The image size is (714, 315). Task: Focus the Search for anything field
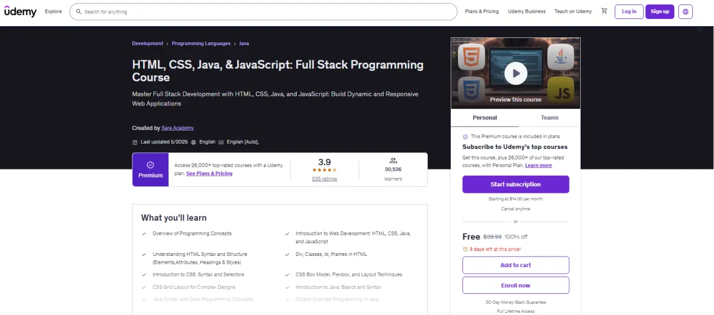pyautogui.click(x=263, y=12)
